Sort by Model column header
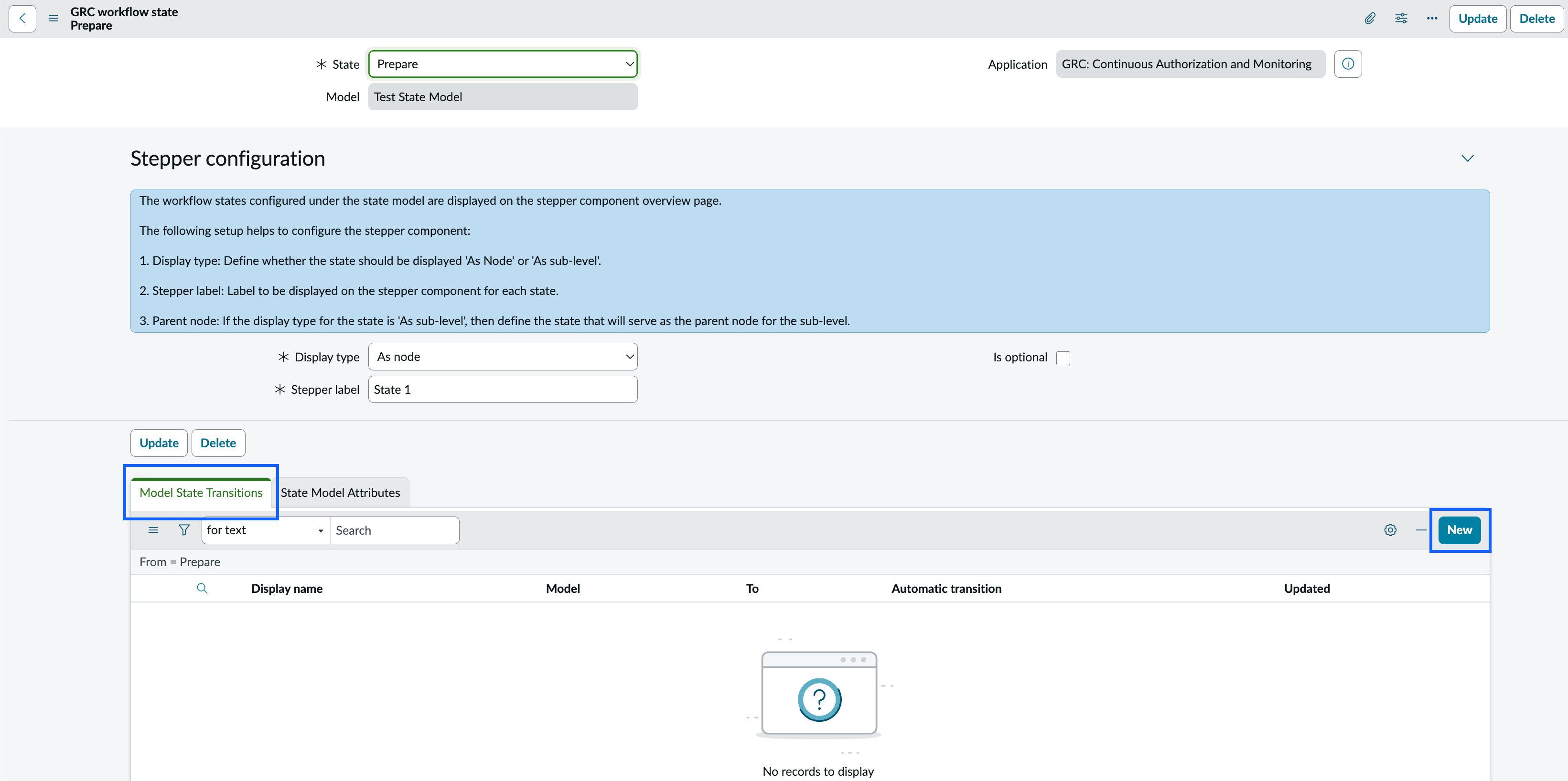 click(562, 589)
